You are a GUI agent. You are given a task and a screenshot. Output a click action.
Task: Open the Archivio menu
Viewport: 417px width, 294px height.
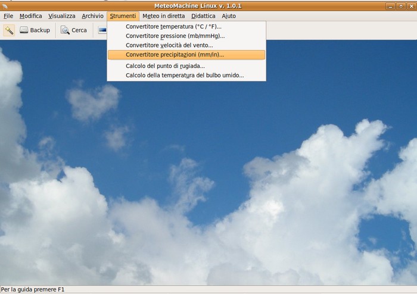[92, 16]
